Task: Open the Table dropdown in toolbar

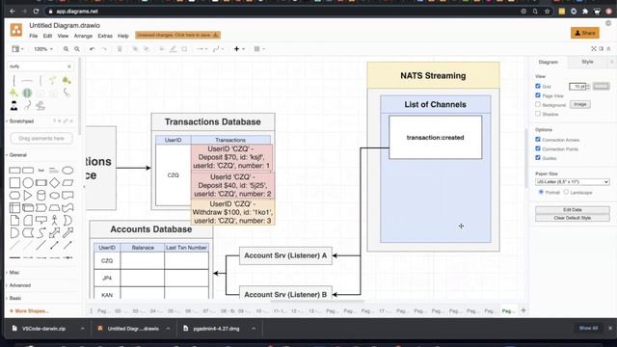Action: [259, 49]
